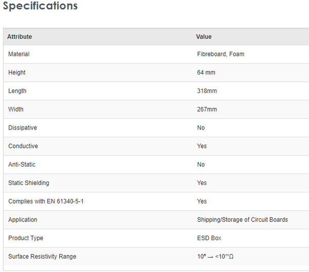The width and height of the screenshot is (309, 272).
Task: Click the 318mm length value
Action: [x=207, y=91]
